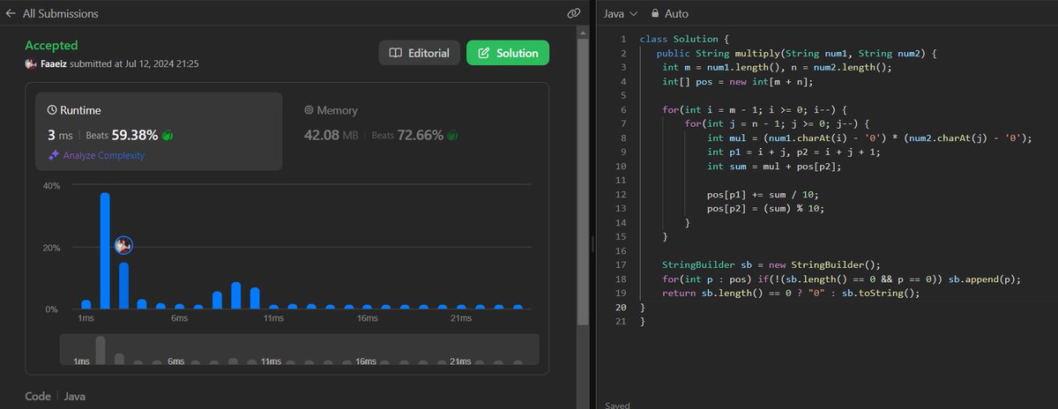
Task: Copy the submission link icon
Action: (573, 14)
